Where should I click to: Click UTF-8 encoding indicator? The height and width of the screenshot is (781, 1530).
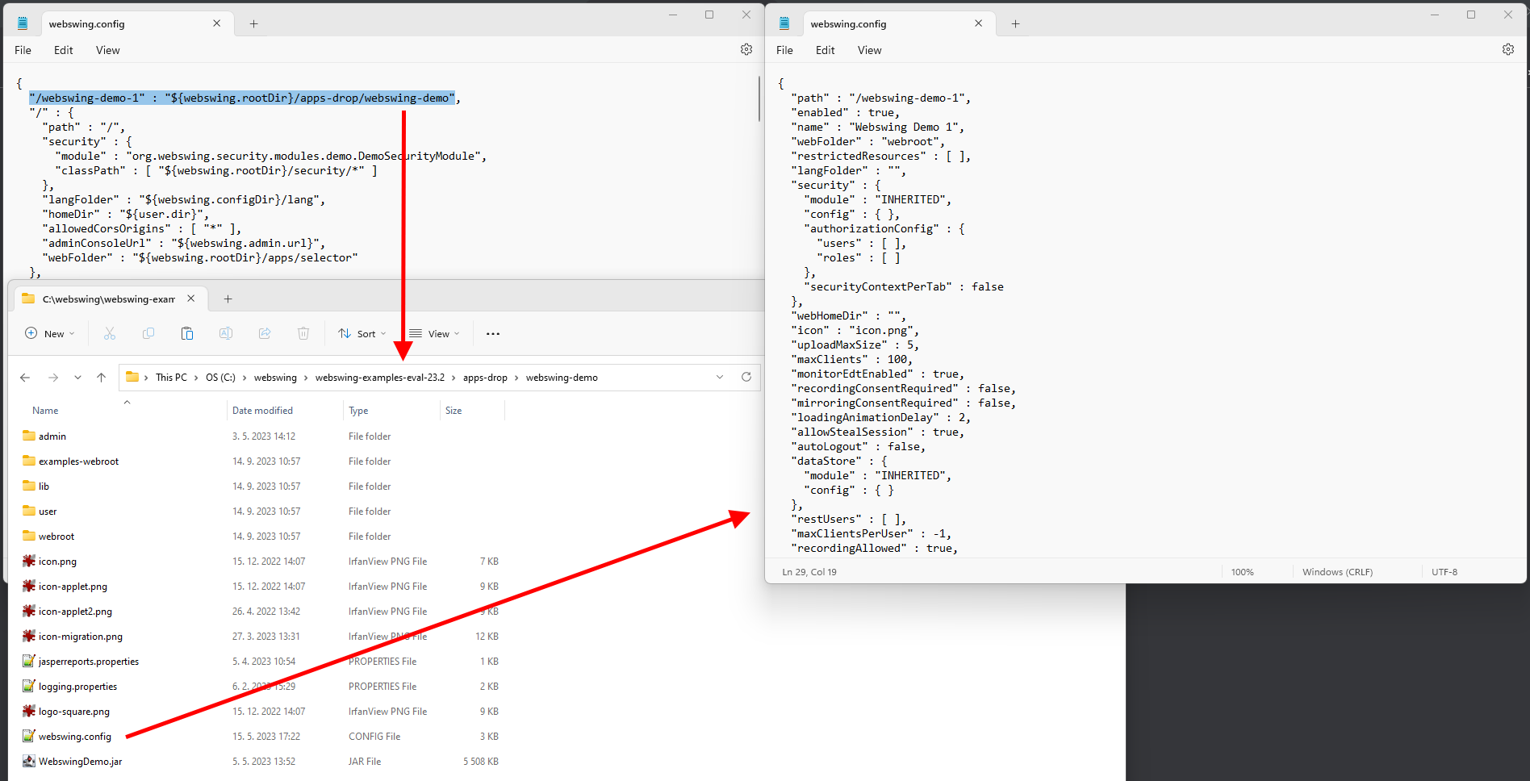point(1444,571)
